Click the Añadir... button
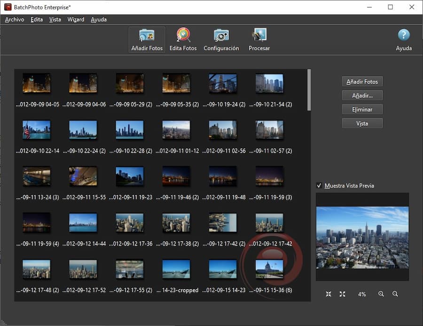The width and height of the screenshot is (423, 326). [x=362, y=96]
